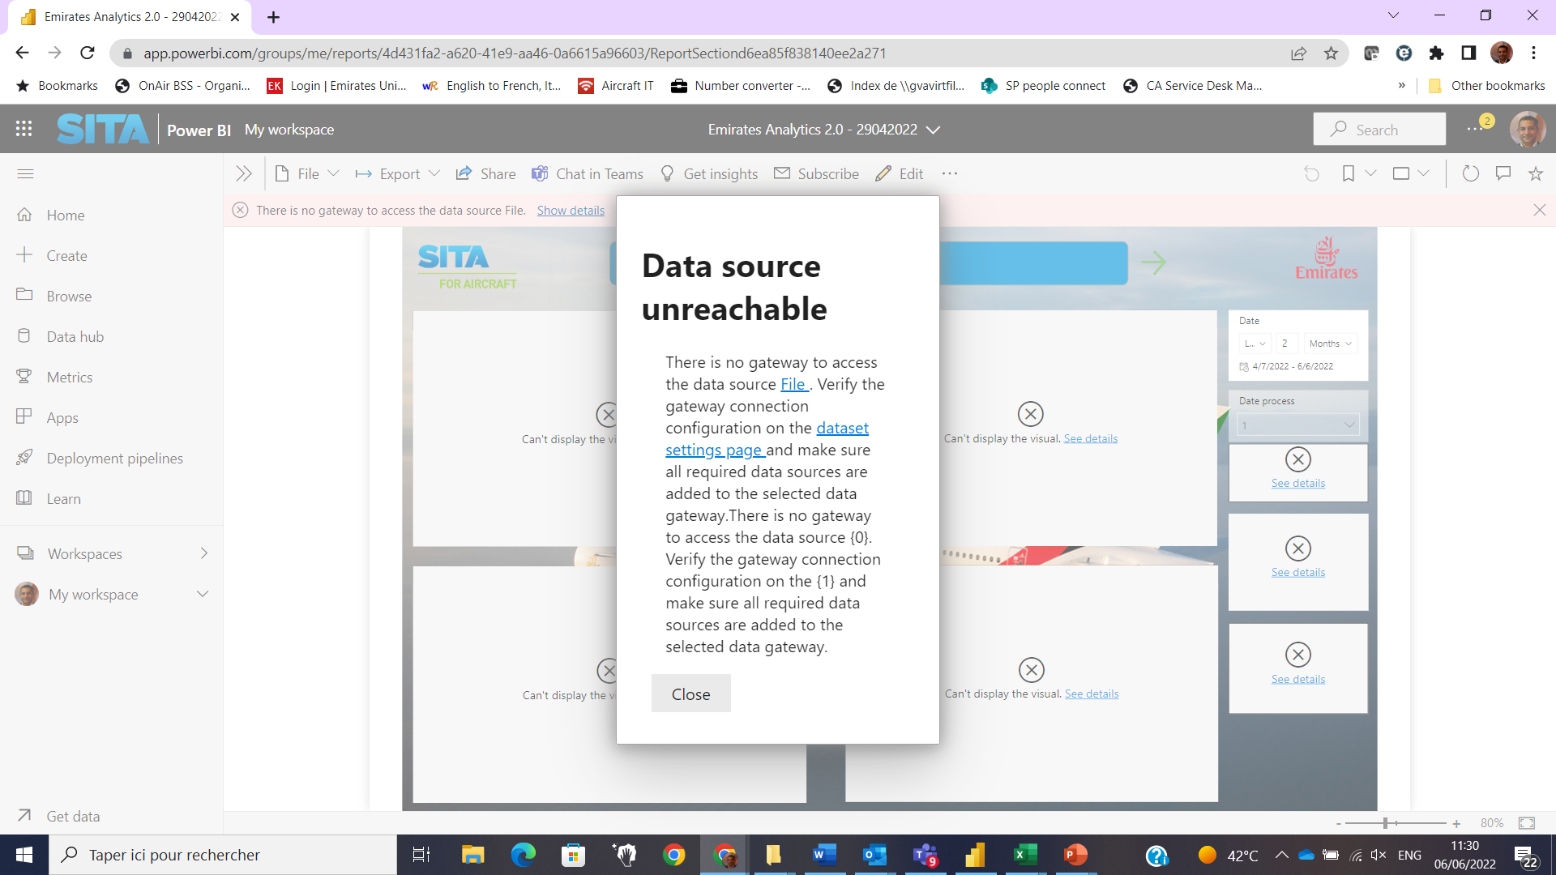The height and width of the screenshot is (875, 1556).
Task: Favorite this report with star icon
Action: (1536, 173)
